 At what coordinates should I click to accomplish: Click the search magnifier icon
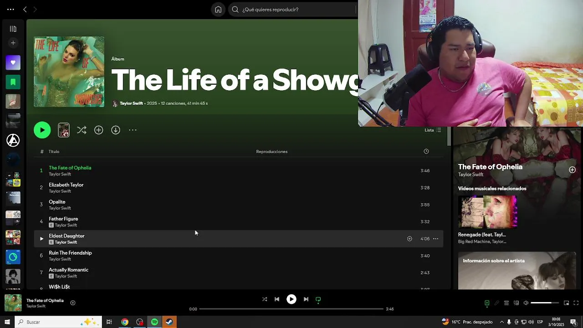pos(235,9)
